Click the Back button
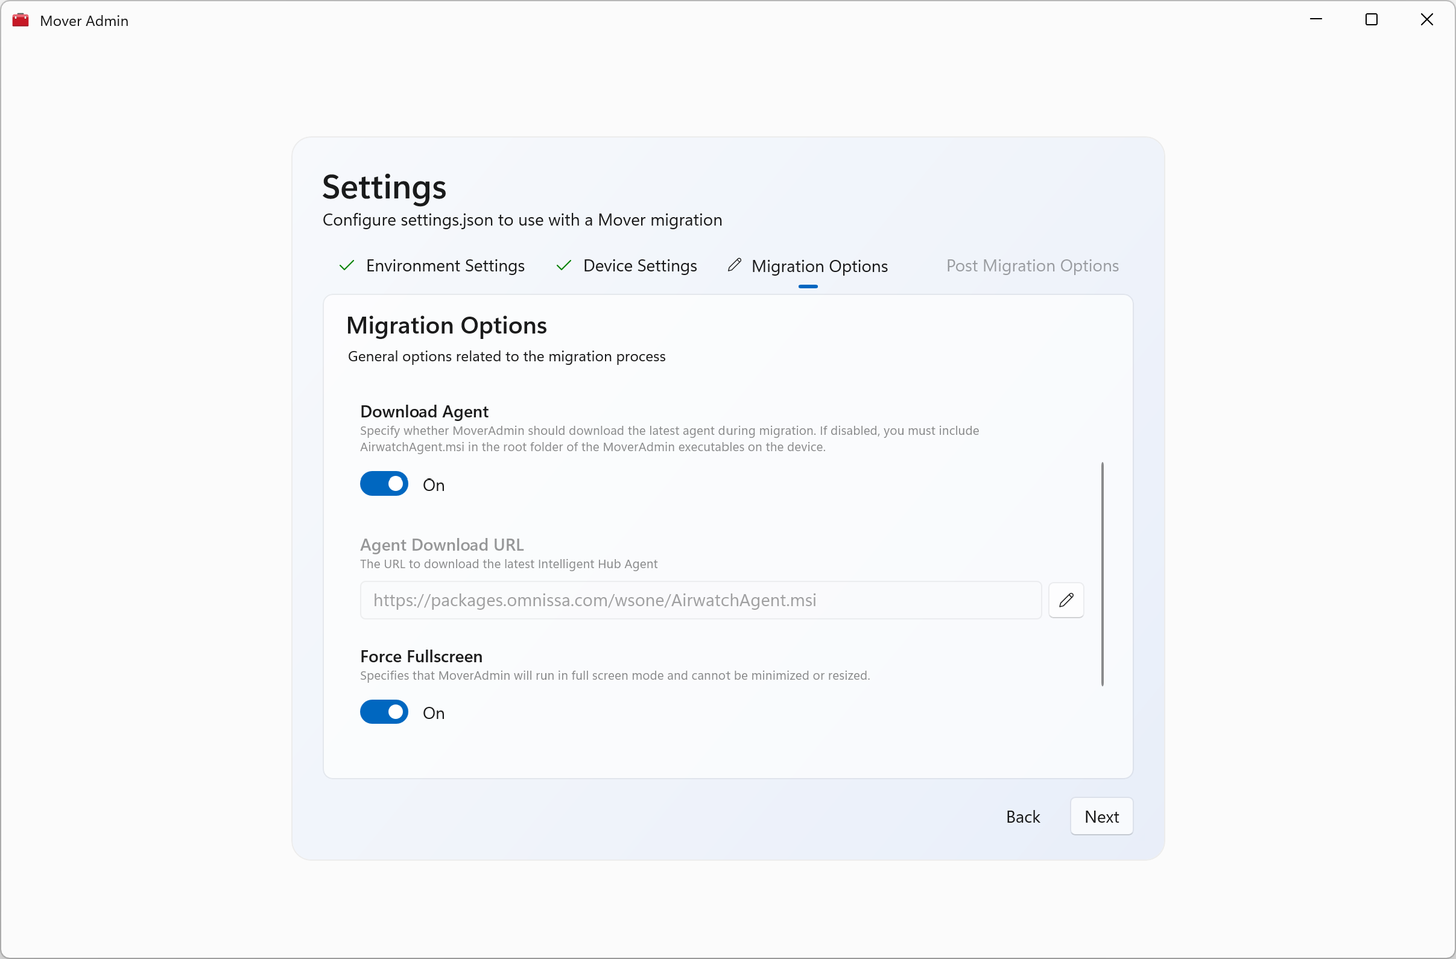Image resolution: width=1456 pixels, height=959 pixels. click(1023, 817)
